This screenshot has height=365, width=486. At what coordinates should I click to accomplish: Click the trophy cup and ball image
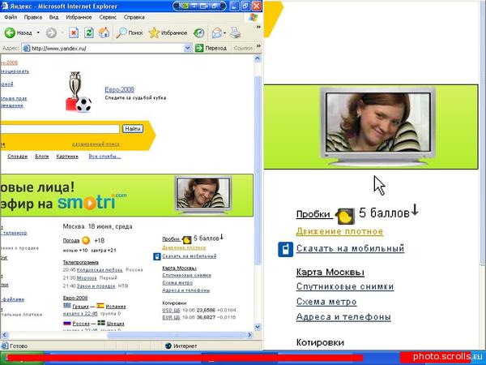pos(79,92)
